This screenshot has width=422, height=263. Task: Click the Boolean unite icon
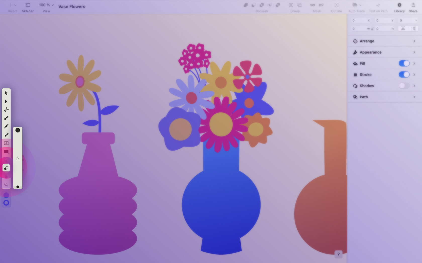pos(246,5)
